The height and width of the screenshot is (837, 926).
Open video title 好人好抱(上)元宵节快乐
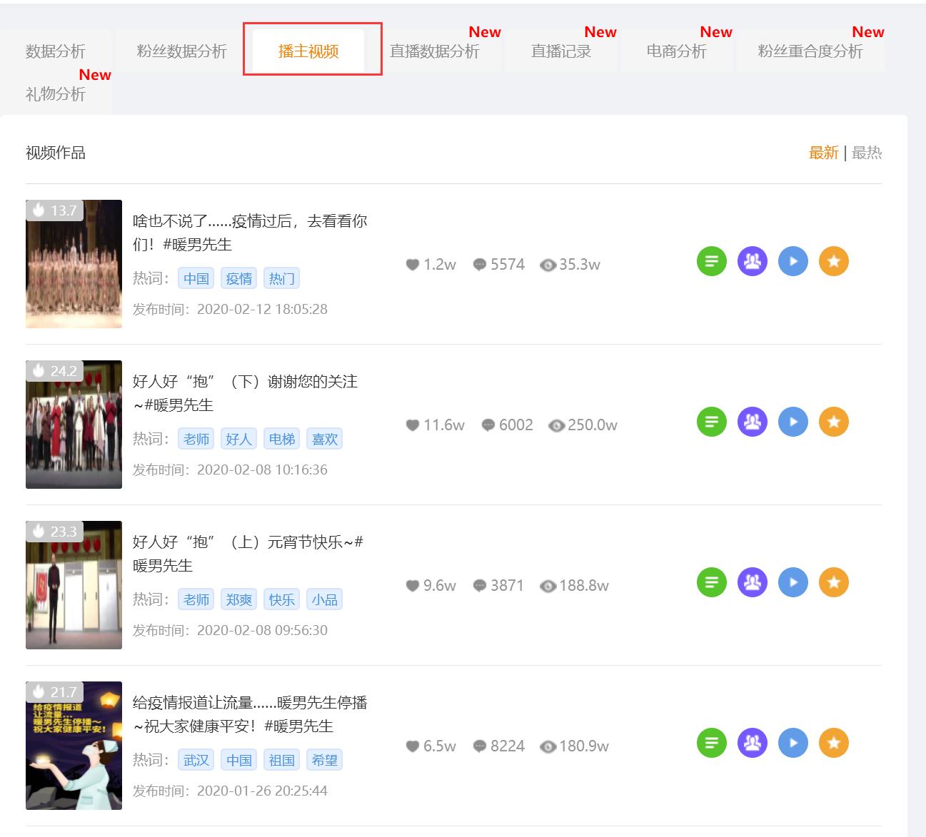pos(248,554)
